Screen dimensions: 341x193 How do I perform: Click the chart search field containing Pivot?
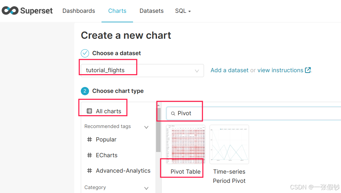[x=256, y=113]
